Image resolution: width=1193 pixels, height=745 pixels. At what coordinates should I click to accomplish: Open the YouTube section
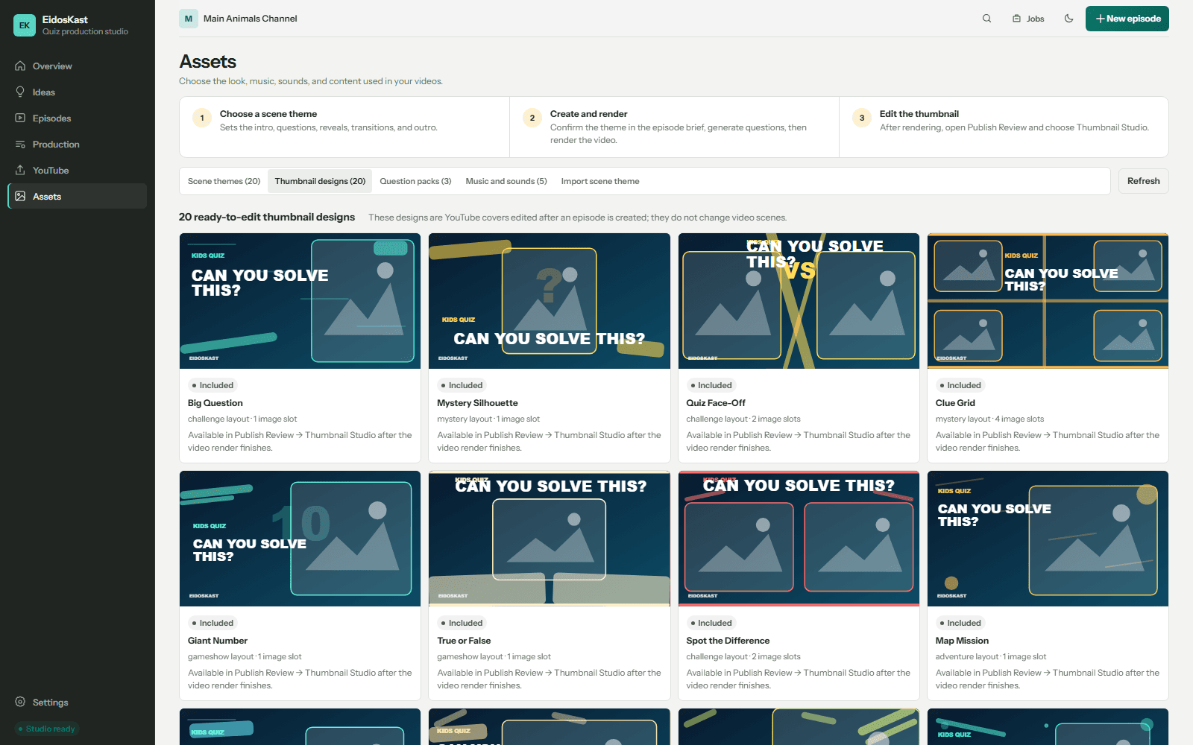[x=78, y=171]
